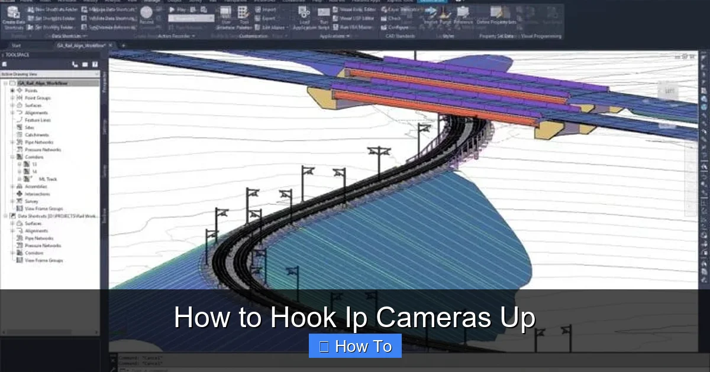Select Alignments under Data Shortcuts
This screenshot has width=710, height=372.
(36, 231)
